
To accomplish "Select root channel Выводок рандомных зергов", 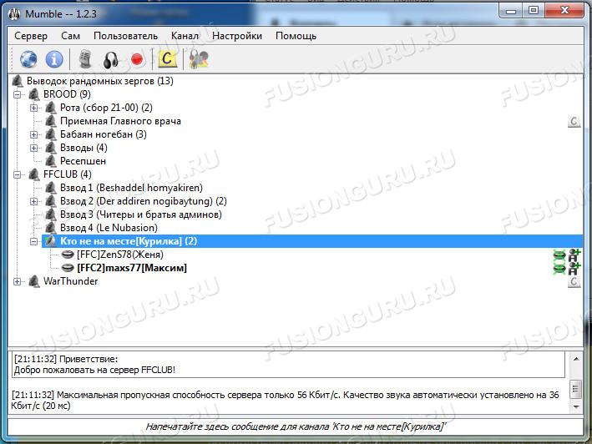I will (x=99, y=81).
